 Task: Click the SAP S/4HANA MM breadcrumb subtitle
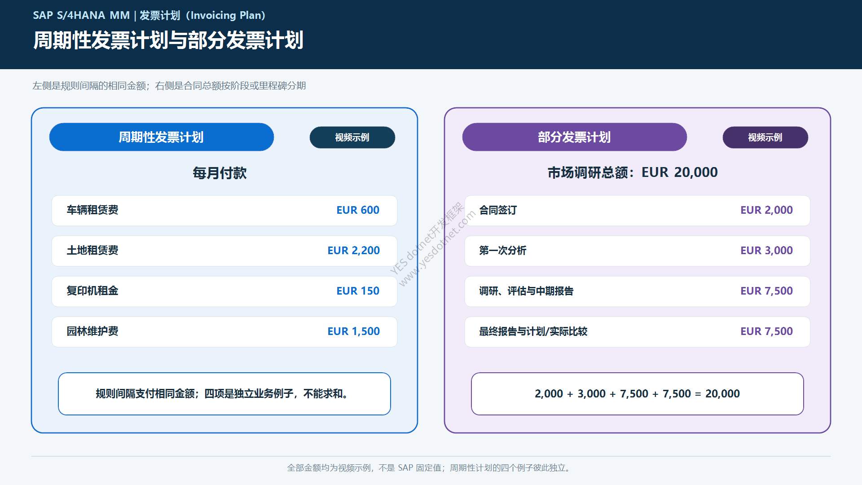(149, 15)
